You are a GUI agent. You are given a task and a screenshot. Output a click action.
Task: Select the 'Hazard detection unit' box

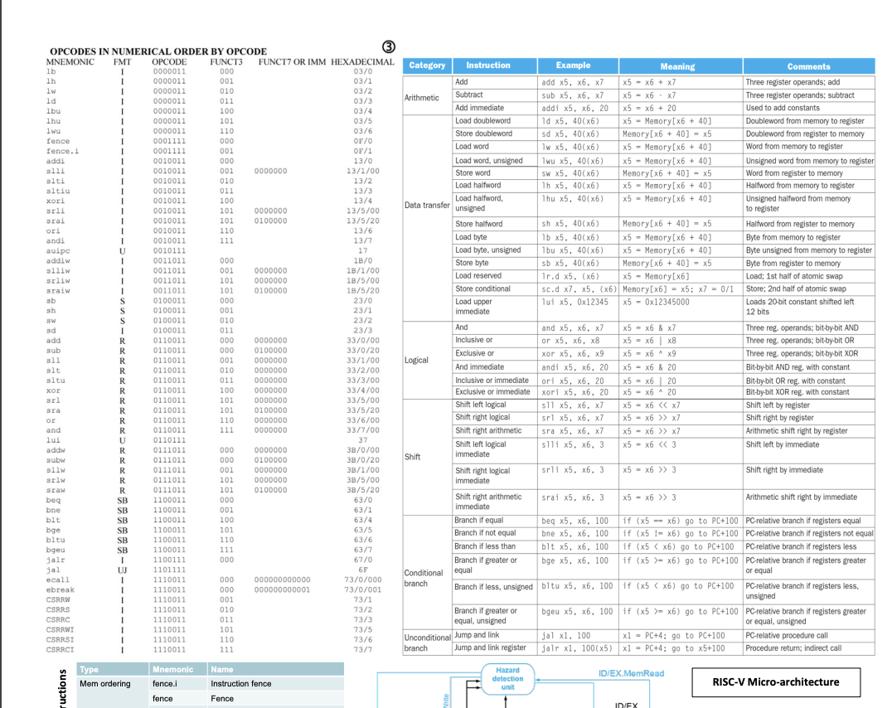[x=507, y=678]
